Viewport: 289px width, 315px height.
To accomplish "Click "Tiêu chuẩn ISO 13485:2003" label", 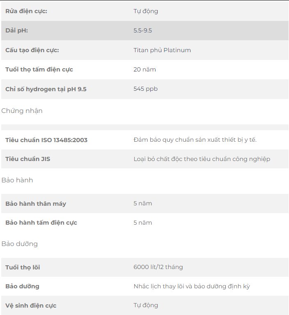I will [46, 140].
